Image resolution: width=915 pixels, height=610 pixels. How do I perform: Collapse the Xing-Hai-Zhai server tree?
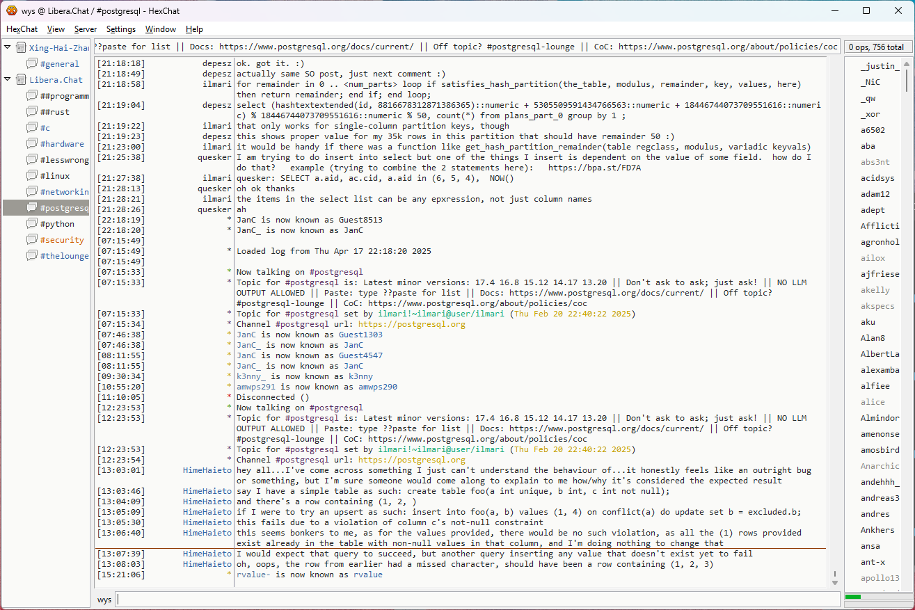pyautogui.click(x=8, y=48)
